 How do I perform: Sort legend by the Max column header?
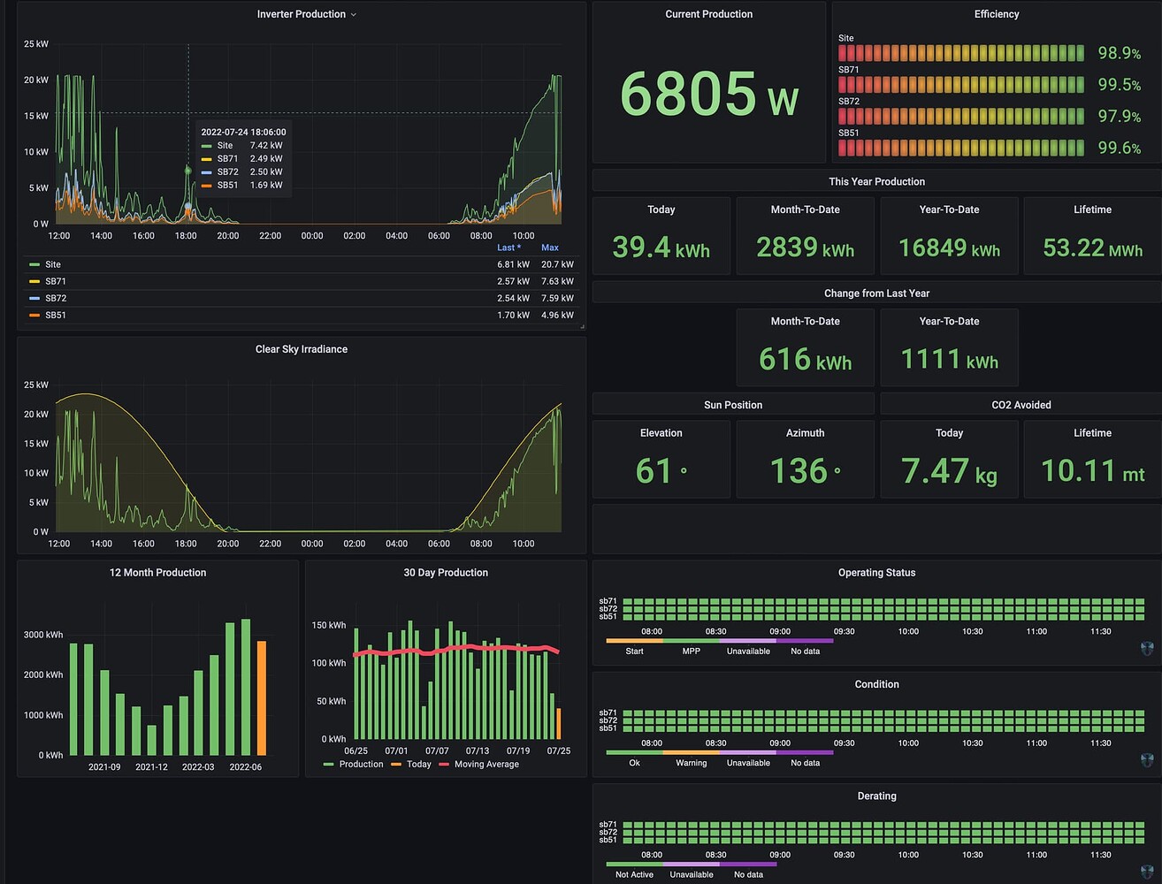point(550,248)
